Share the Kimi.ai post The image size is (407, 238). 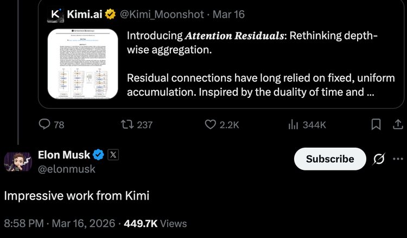coord(398,125)
